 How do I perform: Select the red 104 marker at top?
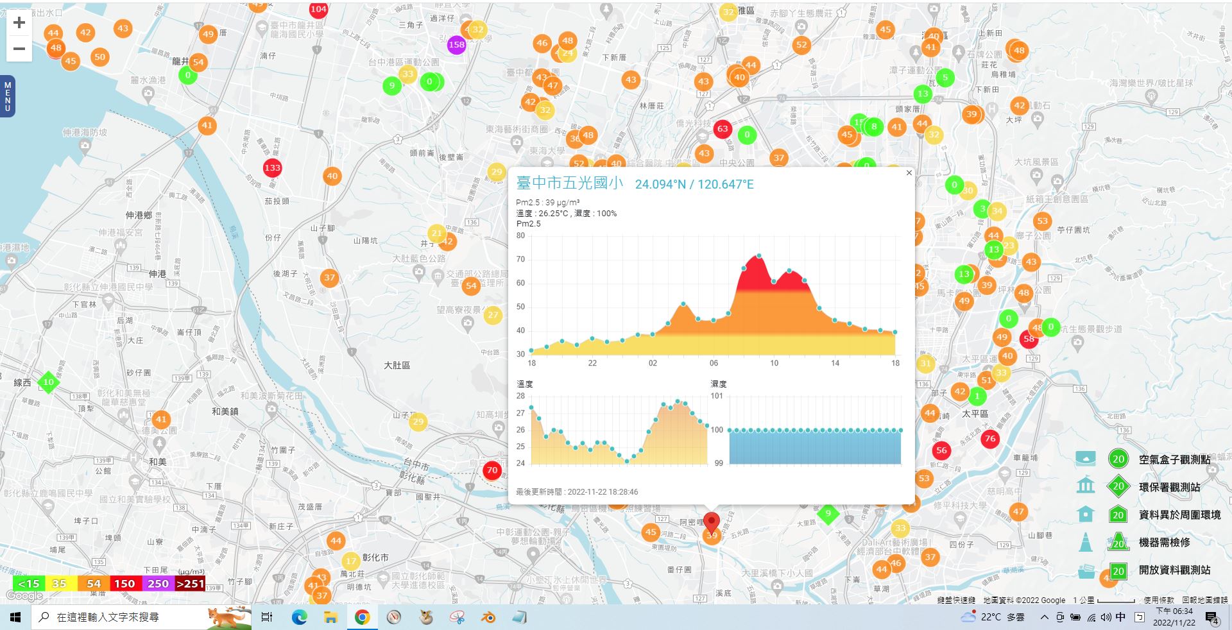[x=318, y=9]
